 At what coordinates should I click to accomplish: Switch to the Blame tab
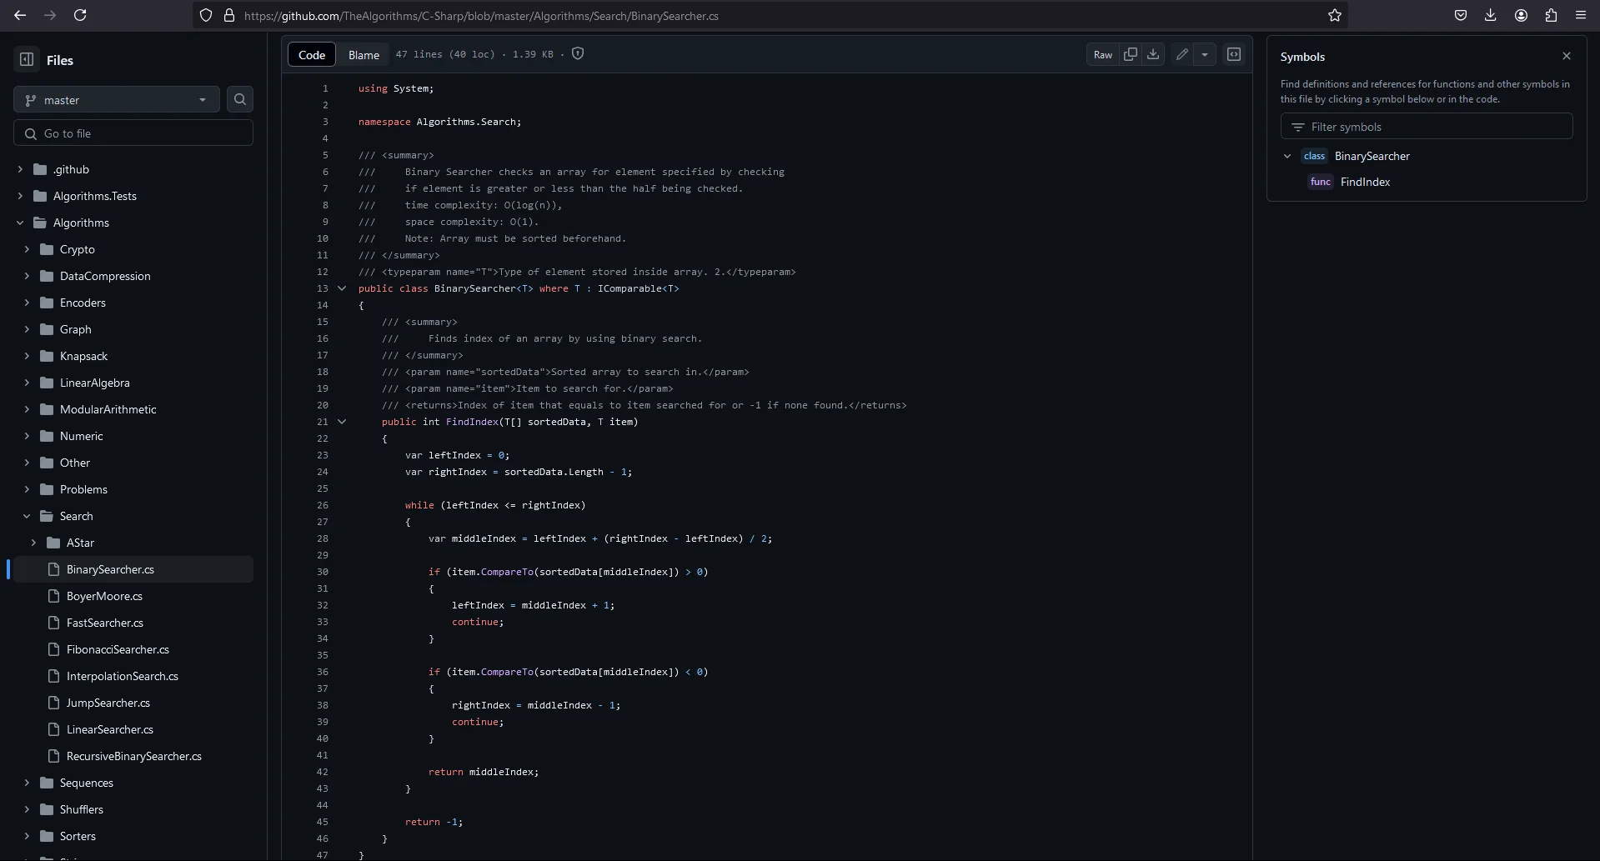pos(364,54)
